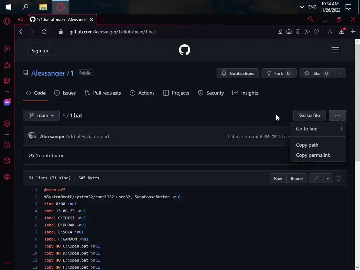The width and height of the screenshot is (360, 270).
Task: Open Opera settings gear in sidebar
Action: 7,177
